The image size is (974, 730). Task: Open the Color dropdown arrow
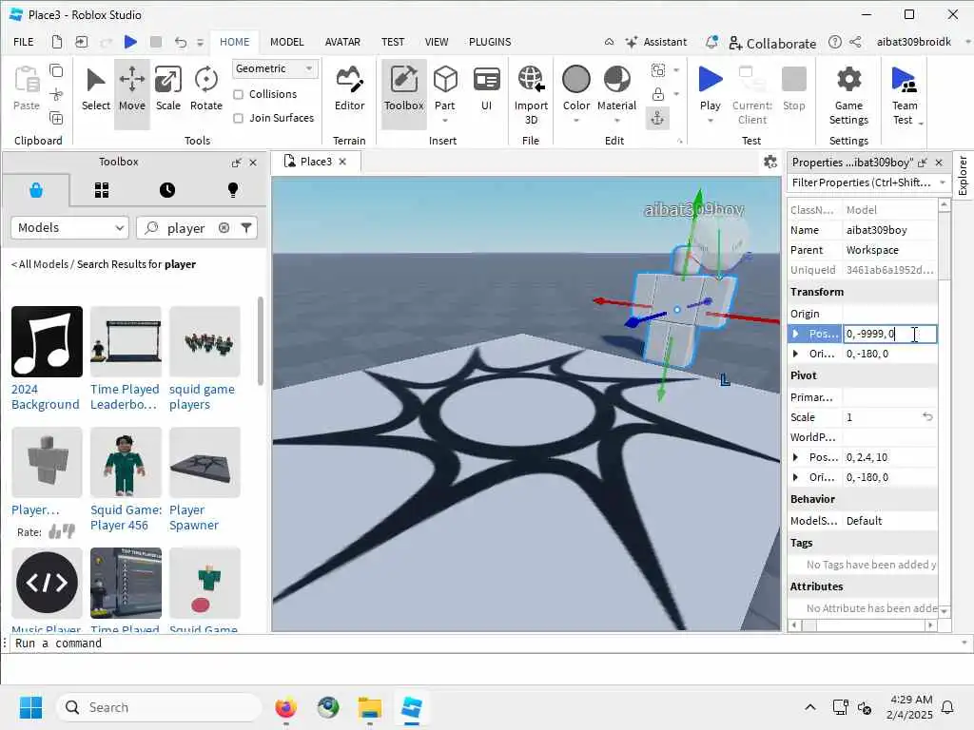point(575,121)
